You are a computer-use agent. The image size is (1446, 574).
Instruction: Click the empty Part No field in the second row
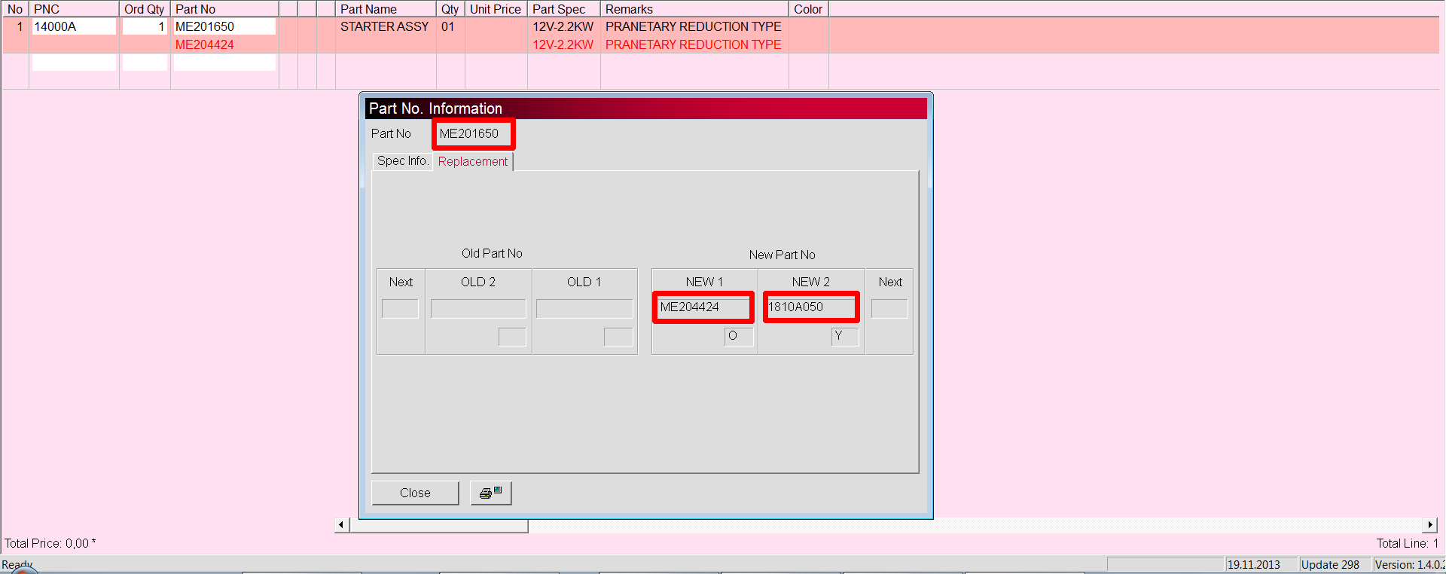click(224, 63)
